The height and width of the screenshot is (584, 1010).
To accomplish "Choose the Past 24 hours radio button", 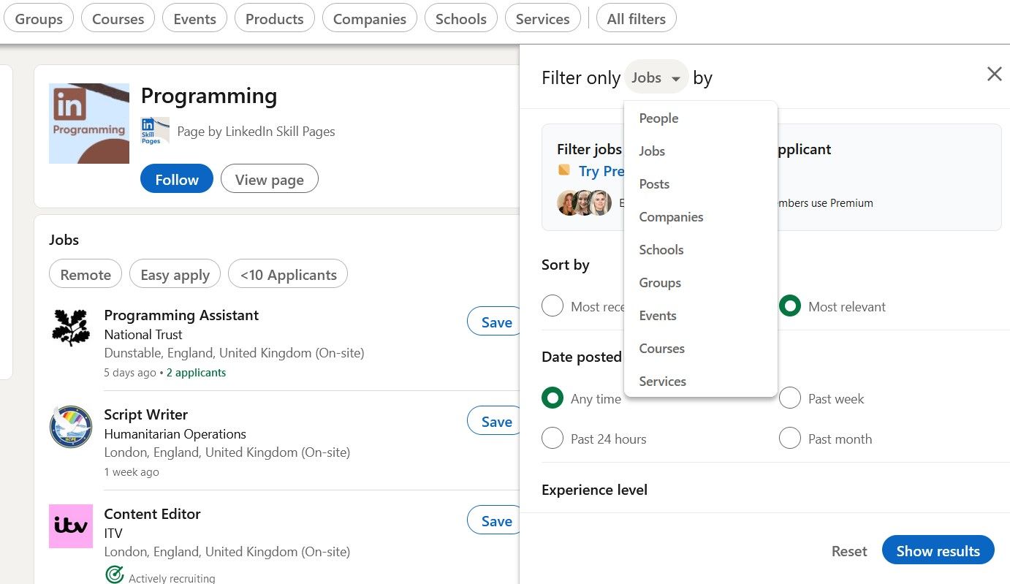I will (x=553, y=439).
